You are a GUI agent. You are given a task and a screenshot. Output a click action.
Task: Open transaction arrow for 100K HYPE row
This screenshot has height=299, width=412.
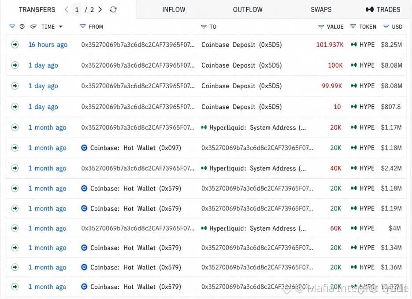coord(15,65)
